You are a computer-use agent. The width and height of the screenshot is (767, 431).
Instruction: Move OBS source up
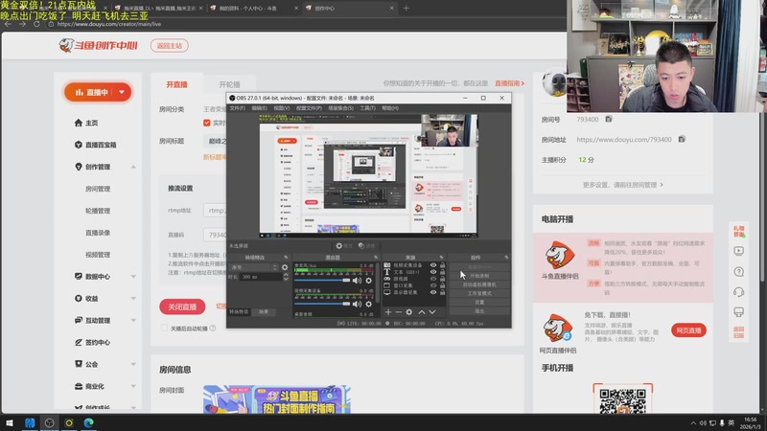click(422, 312)
